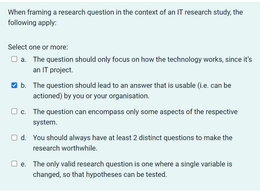This screenshot has width=260, height=194.
Task: Click the 'e.' option letter label
Action: pyautogui.click(x=23, y=164)
